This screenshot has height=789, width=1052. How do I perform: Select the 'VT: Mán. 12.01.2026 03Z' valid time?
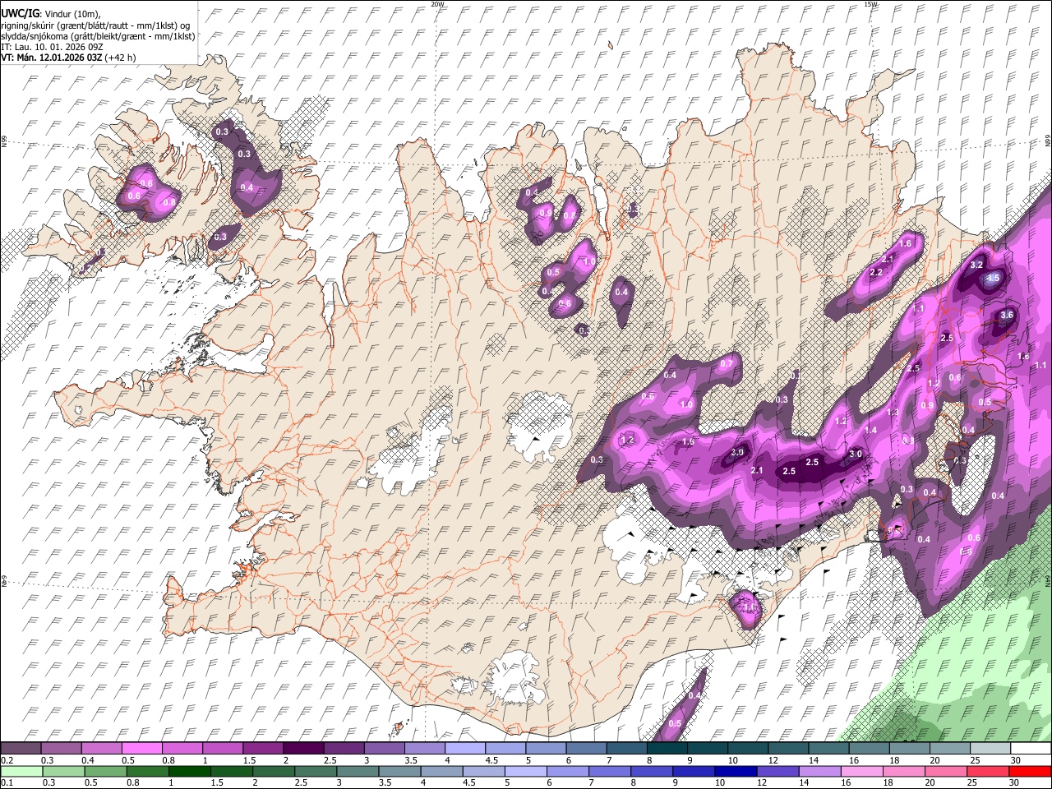click(x=52, y=58)
